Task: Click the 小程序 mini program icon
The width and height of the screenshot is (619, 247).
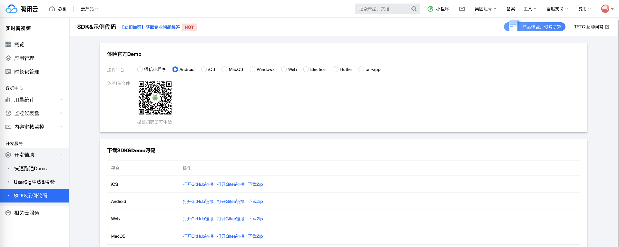Action: coord(430,9)
